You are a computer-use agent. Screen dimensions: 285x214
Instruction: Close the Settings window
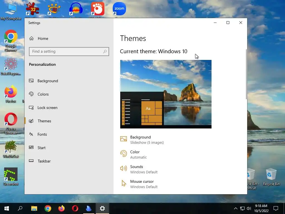tap(241, 23)
